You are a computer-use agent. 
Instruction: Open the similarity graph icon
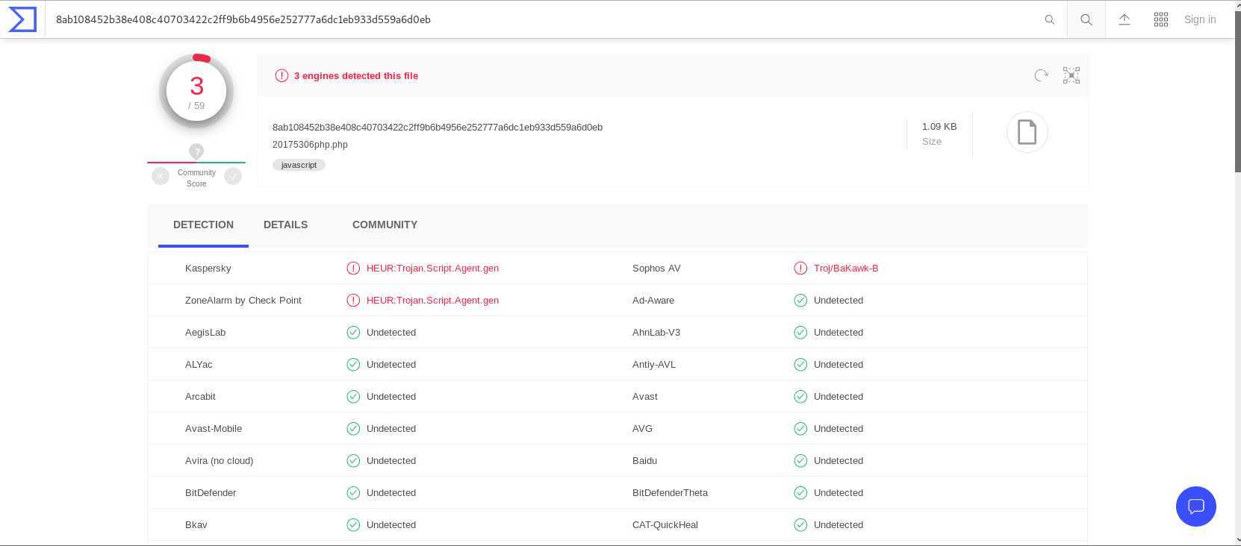coord(1072,75)
